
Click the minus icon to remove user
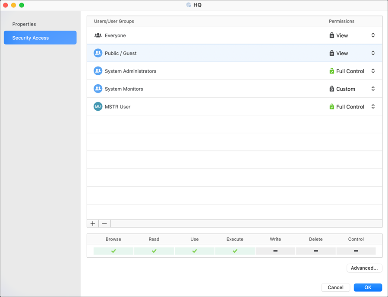tap(104, 224)
